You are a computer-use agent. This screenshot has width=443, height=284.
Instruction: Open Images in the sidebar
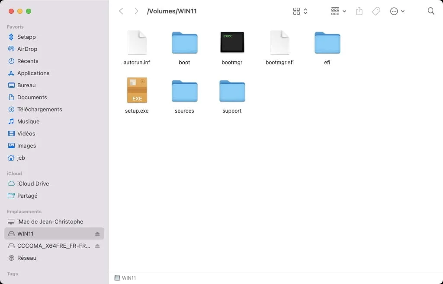[54, 146]
